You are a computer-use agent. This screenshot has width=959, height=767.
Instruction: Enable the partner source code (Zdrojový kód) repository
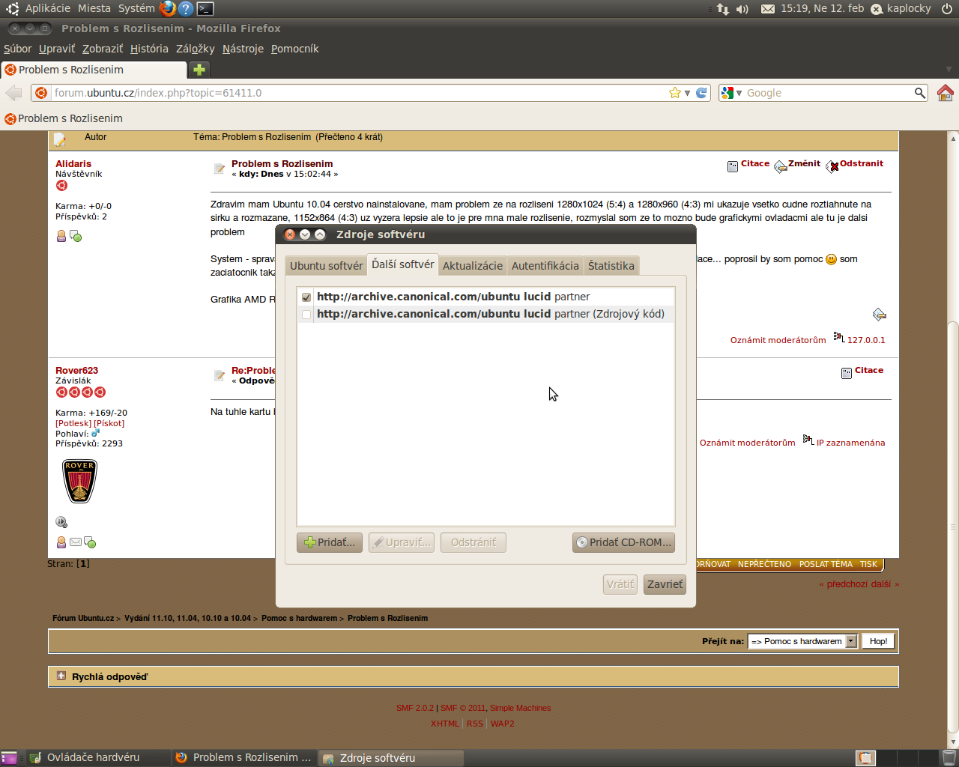click(x=306, y=315)
